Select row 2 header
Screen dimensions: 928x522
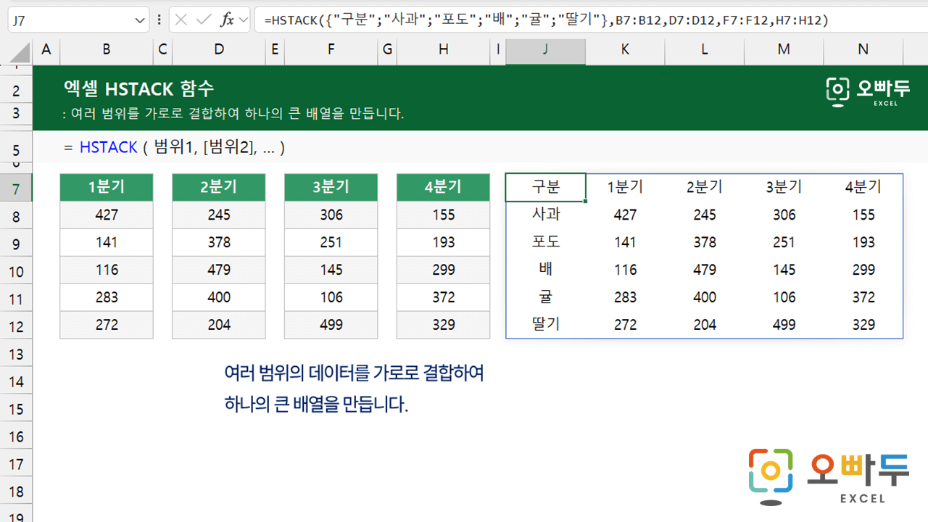point(17,90)
